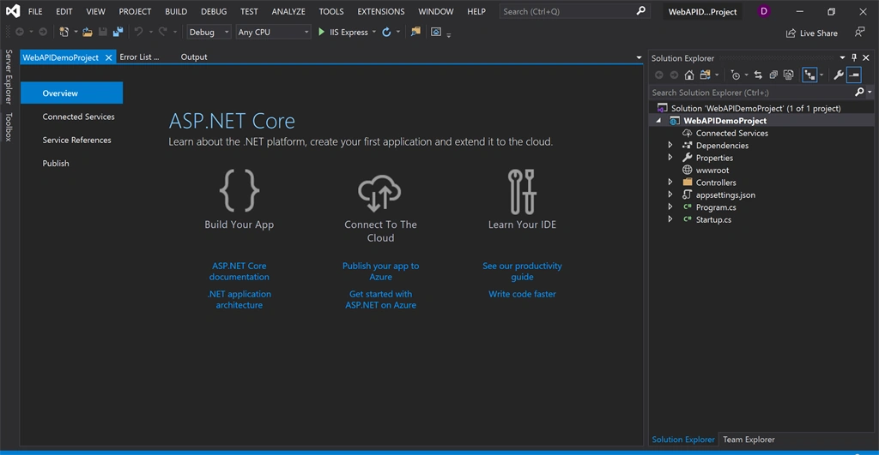Open the toolbar overflow options arrow
This screenshot has width=879, height=455.
pos(448,34)
